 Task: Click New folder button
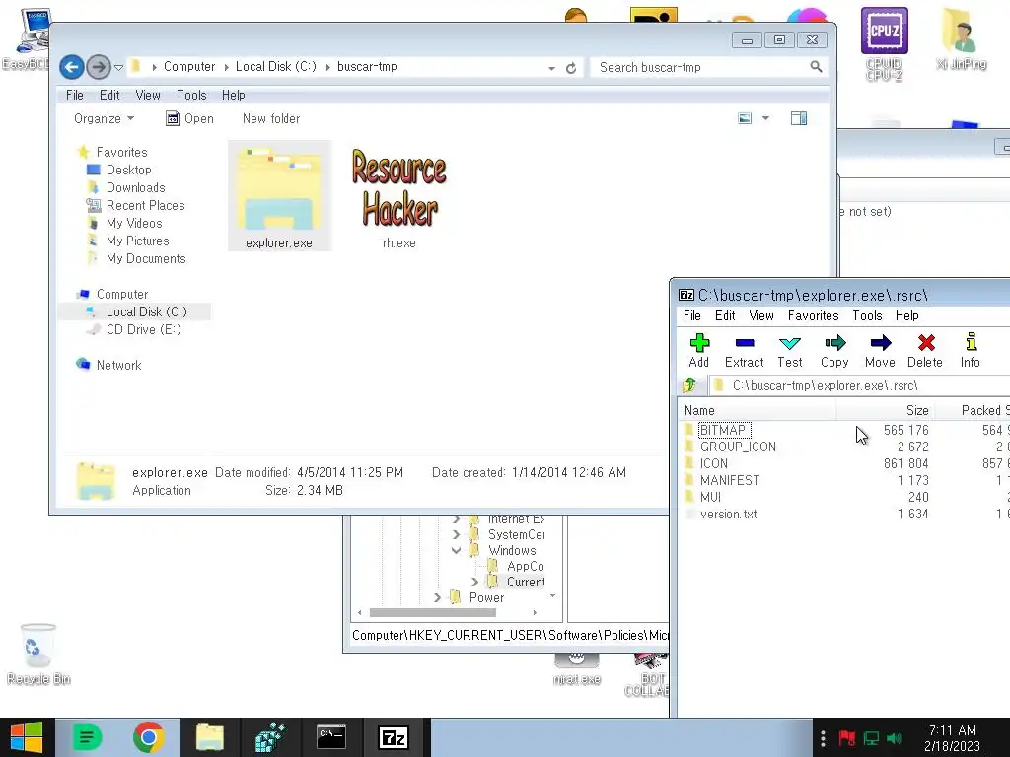pos(271,118)
